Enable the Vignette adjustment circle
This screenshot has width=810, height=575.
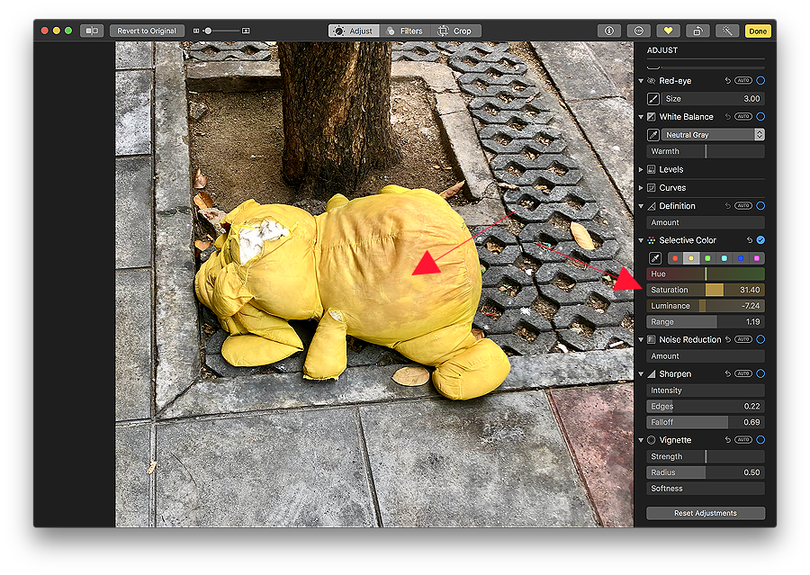760,440
